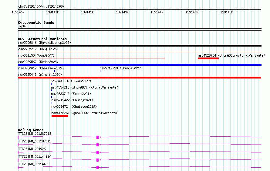Select the exon box on NM_001144920 transcript
Screen dimensions: 270x171
(x=97, y=160)
